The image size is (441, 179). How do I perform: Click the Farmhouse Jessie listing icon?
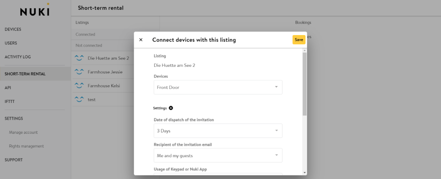pos(79,72)
